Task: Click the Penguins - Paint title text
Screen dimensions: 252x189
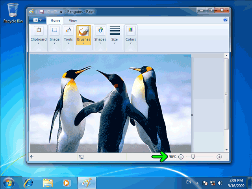Action: click(81, 11)
